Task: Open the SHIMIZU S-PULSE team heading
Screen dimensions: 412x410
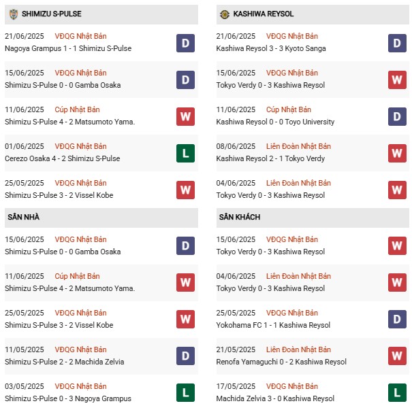Action: pyautogui.click(x=52, y=14)
